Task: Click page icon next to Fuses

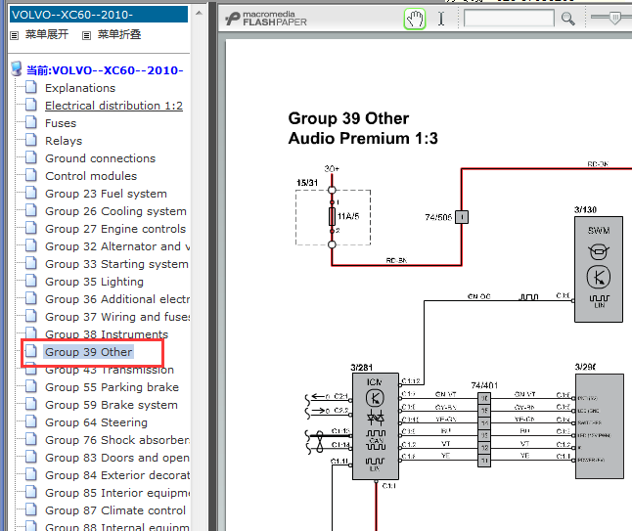Action: [31, 122]
